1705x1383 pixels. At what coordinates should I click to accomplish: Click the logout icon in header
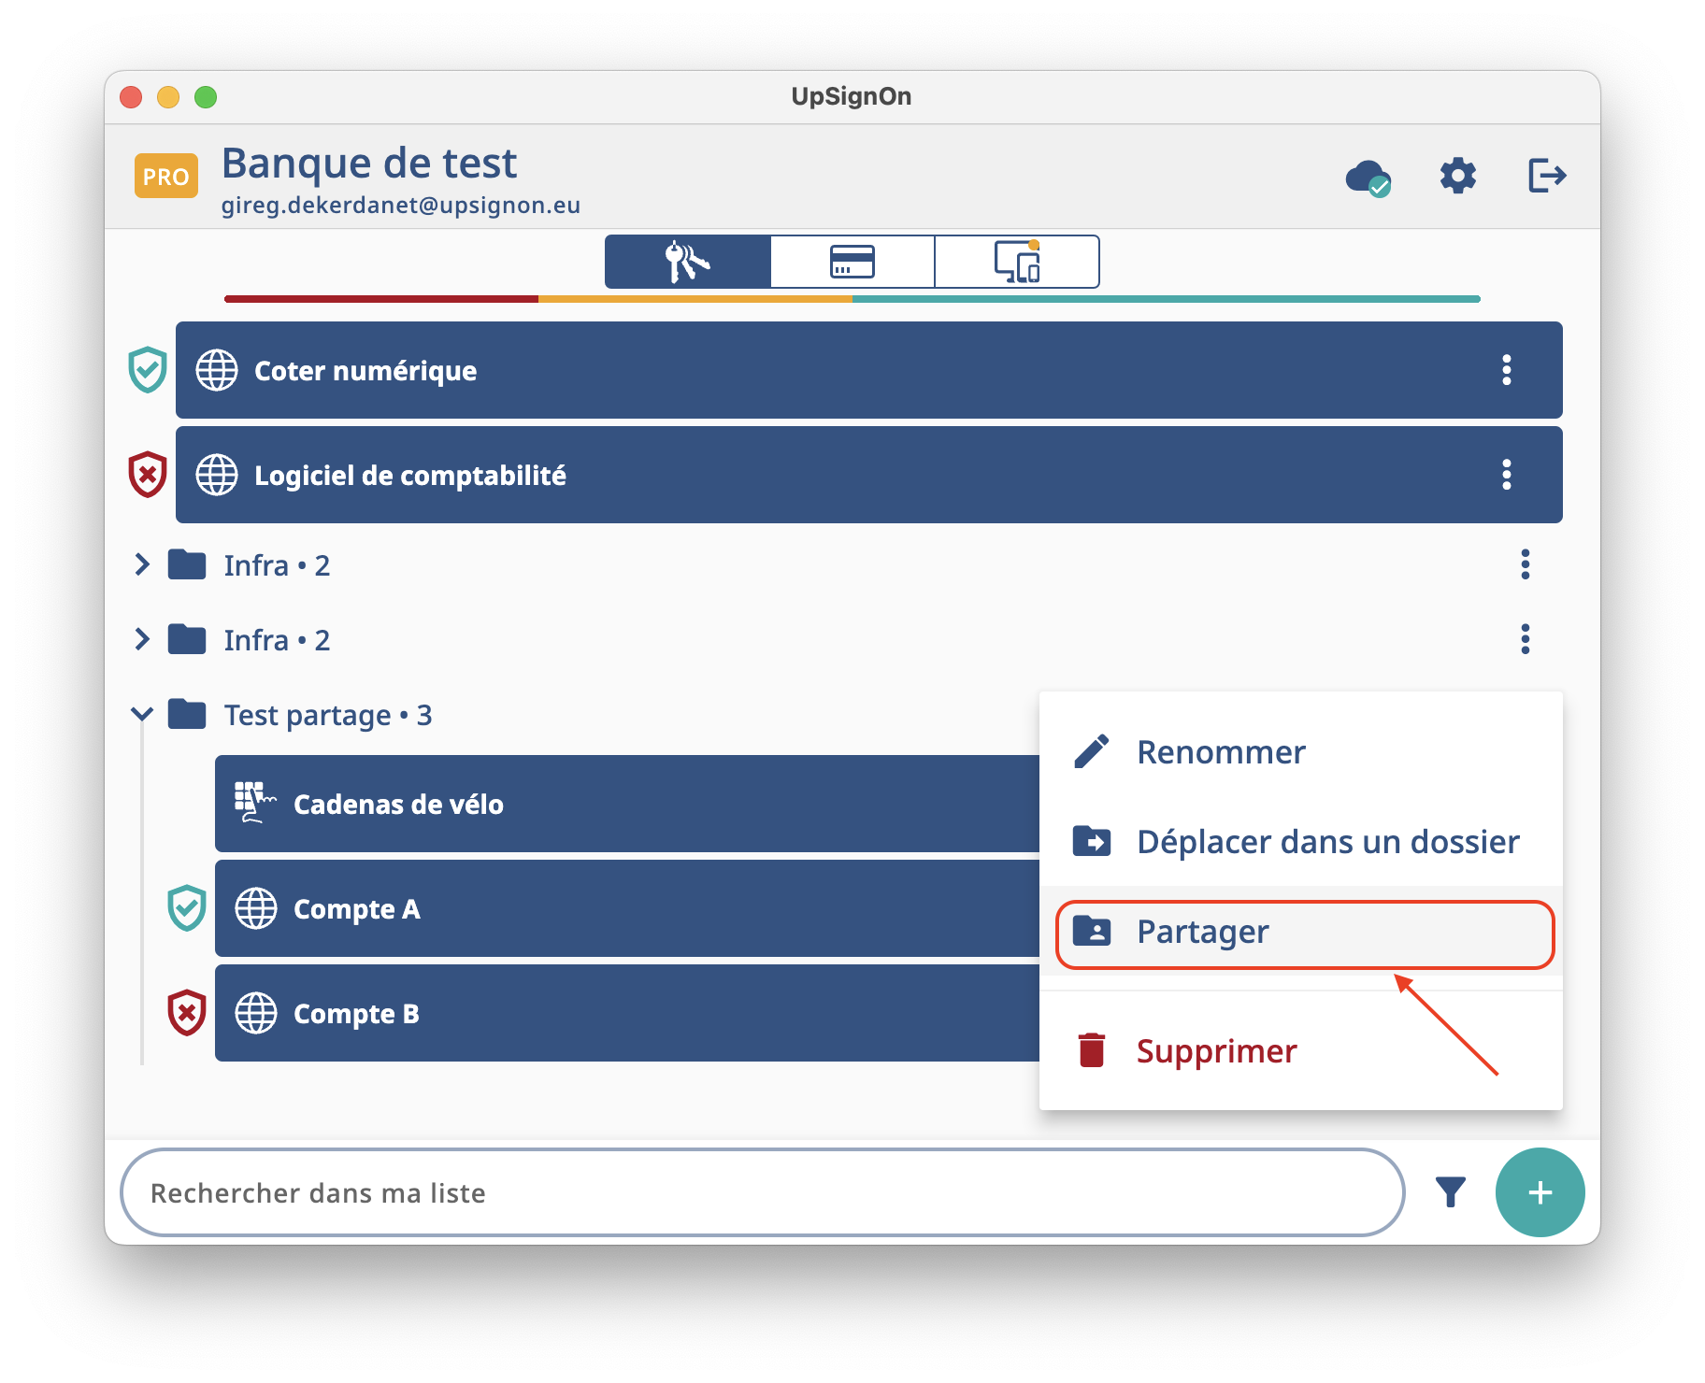click(1546, 176)
